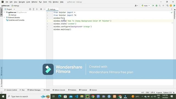Open Search Everywhere magnifier icon
The width and height of the screenshot is (176, 99).
167,5
